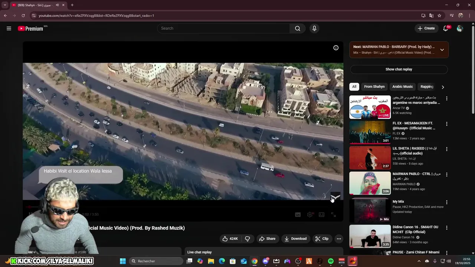This screenshot has height=267, width=475.
Task: Switch to theater mode in player
Action: click(321, 215)
